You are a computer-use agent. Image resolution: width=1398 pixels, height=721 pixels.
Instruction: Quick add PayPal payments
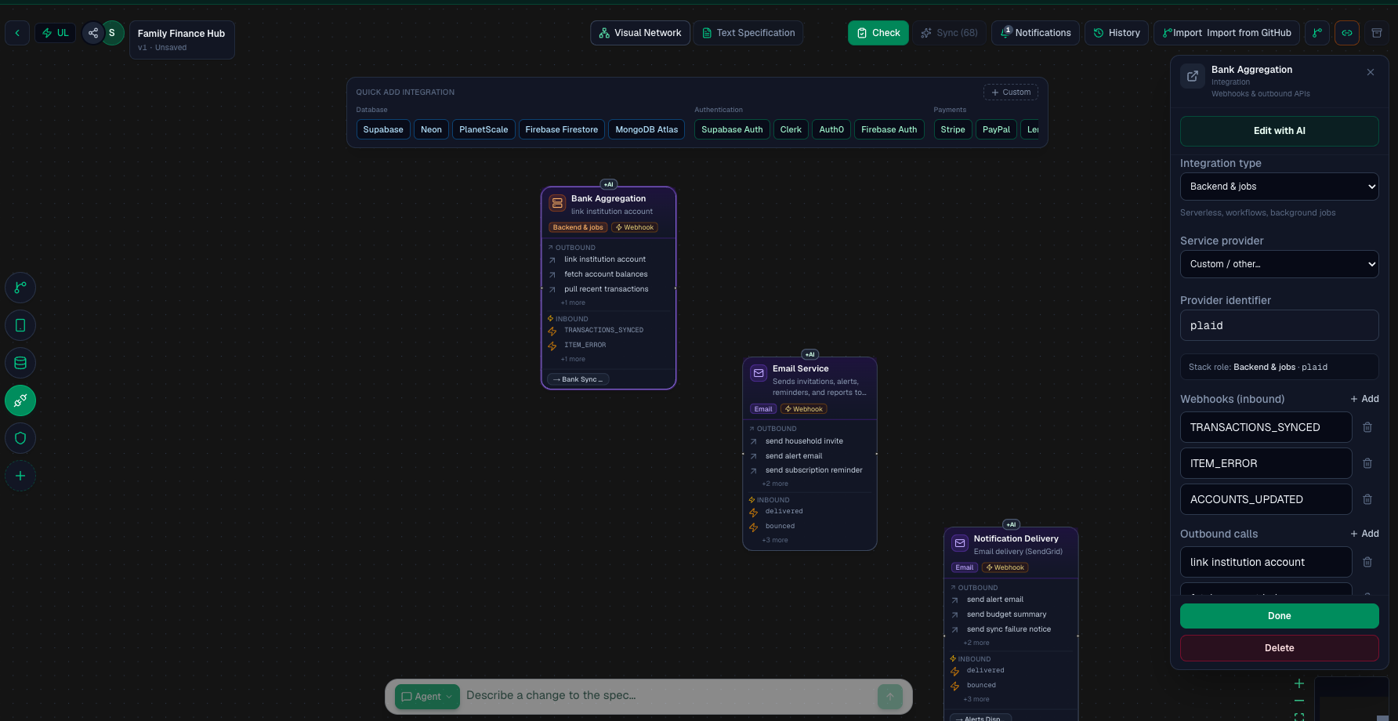point(996,129)
